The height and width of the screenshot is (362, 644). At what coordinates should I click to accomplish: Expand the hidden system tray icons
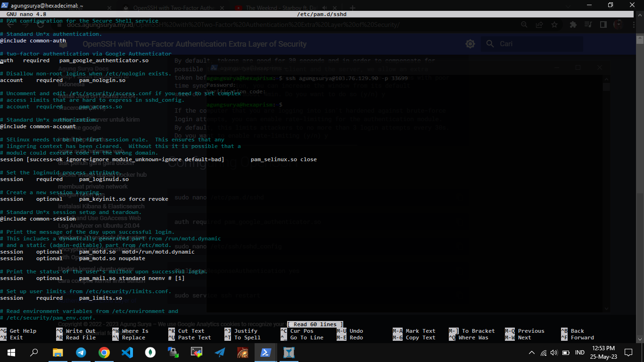point(532,353)
